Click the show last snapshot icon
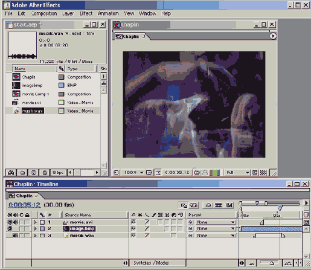Viewport: 311px width, 270px height. 205,173
